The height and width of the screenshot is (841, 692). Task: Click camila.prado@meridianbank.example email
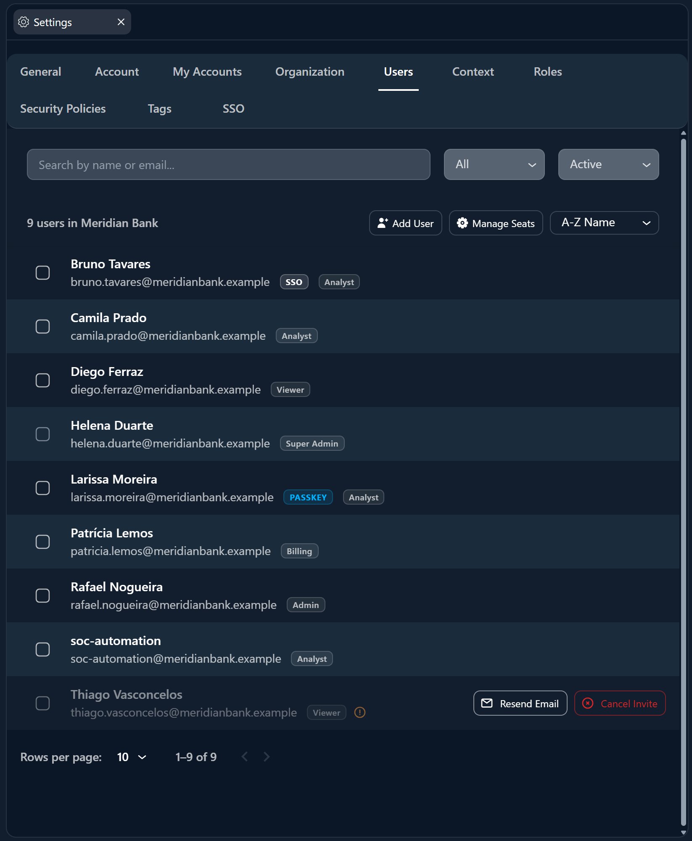tap(168, 336)
